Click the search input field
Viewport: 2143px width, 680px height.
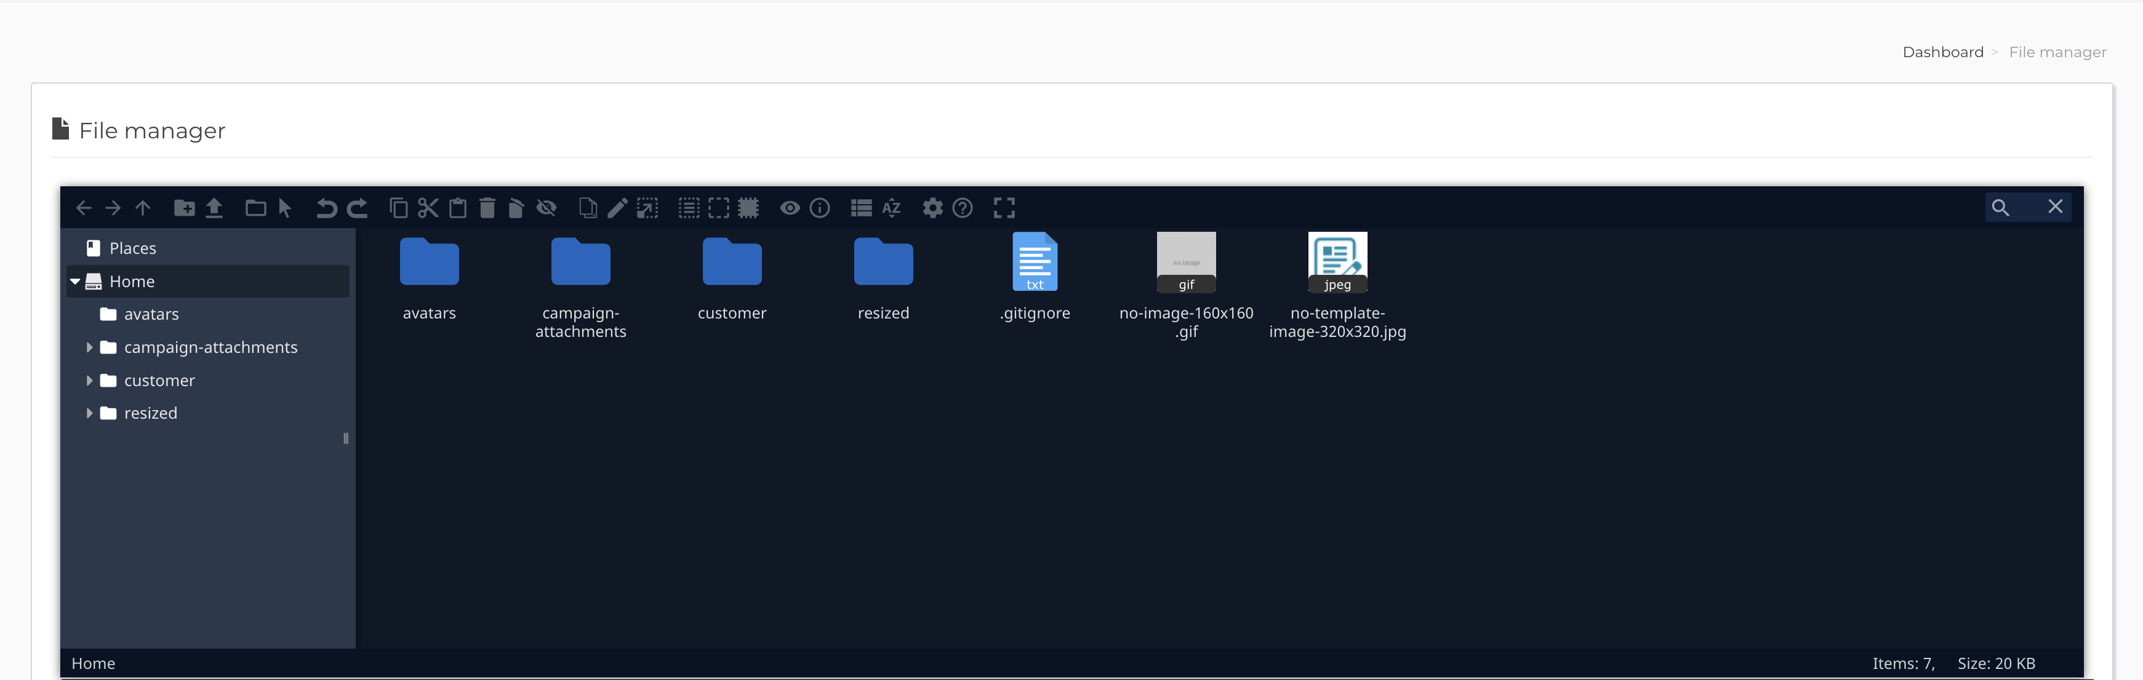pos(2028,207)
